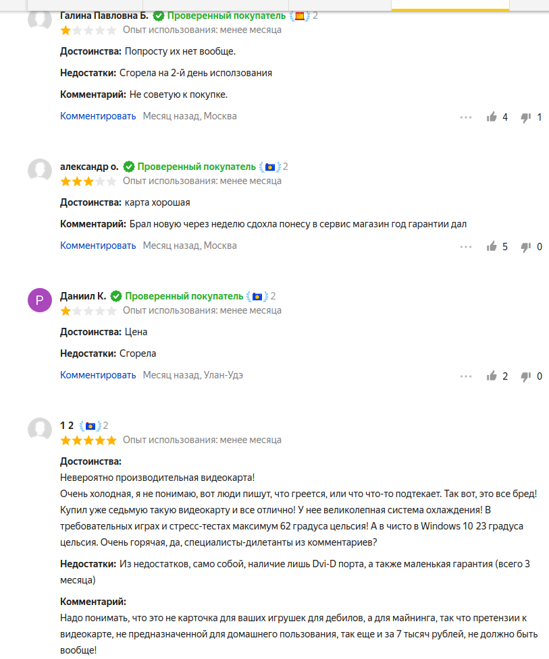Image resolution: width=549 pixels, height=659 pixels.
Task: Click the verified checkmark next to александр о.
Action: pos(128,167)
